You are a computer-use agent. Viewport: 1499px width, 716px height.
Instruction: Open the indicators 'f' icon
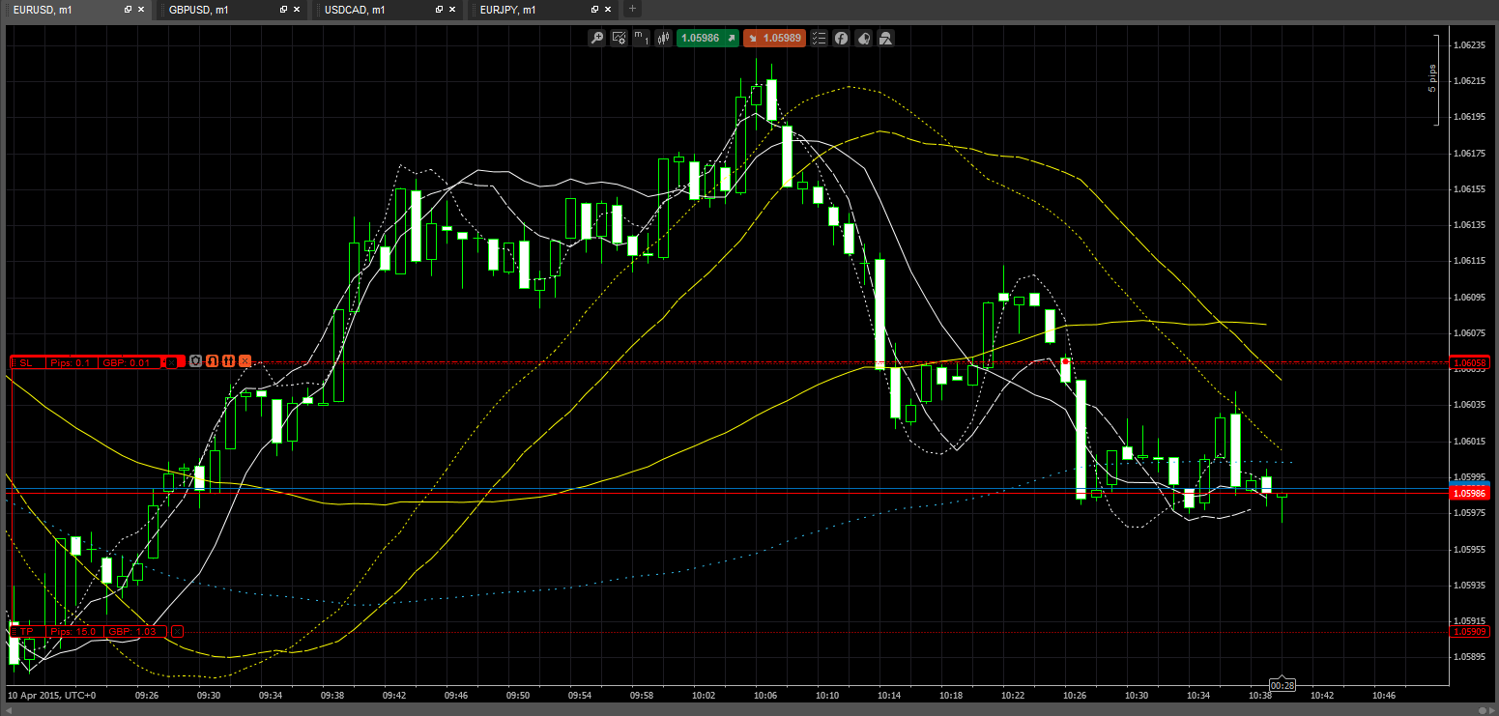pyautogui.click(x=841, y=38)
